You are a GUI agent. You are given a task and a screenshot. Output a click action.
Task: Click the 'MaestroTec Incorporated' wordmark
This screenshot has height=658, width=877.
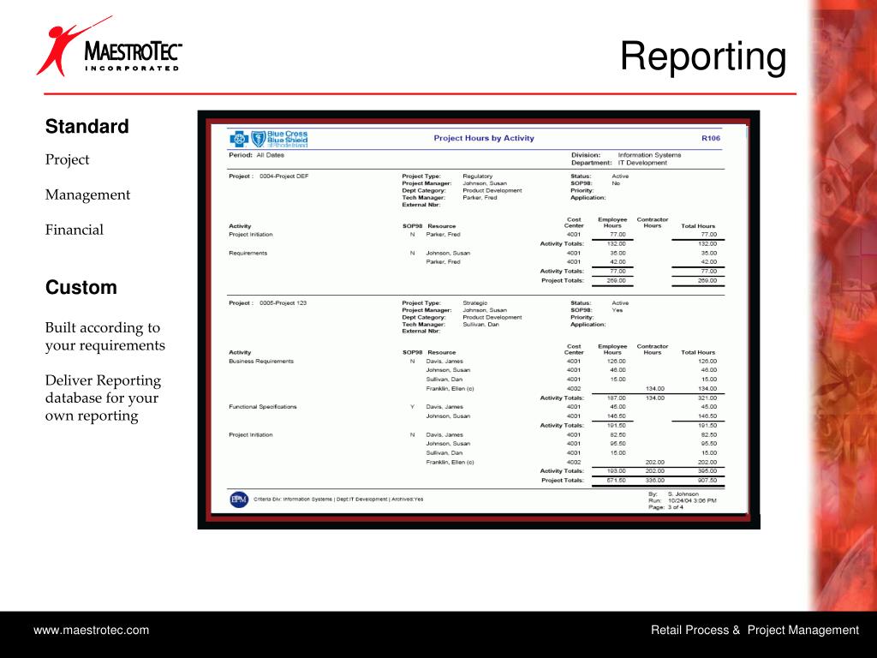pyautogui.click(x=133, y=56)
